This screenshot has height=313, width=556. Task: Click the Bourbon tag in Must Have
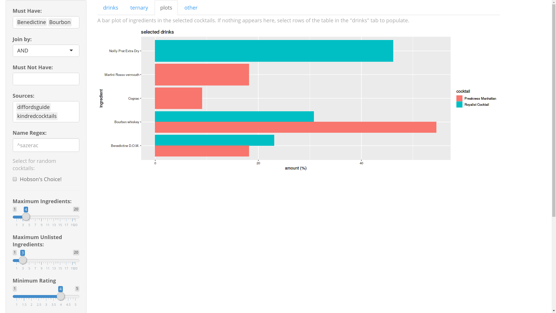60,22
